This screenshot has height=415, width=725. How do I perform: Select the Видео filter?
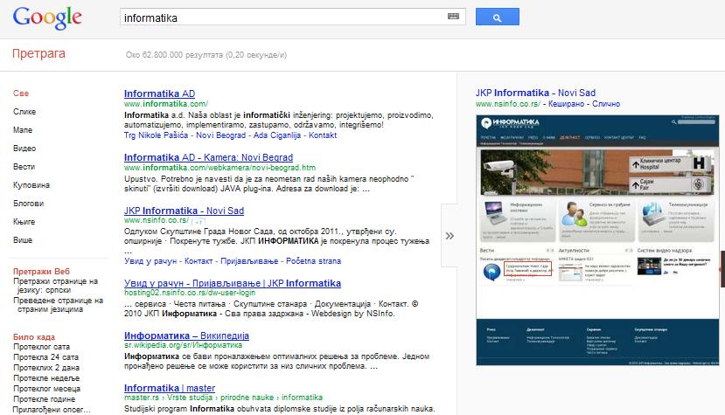pyautogui.click(x=24, y=149)
